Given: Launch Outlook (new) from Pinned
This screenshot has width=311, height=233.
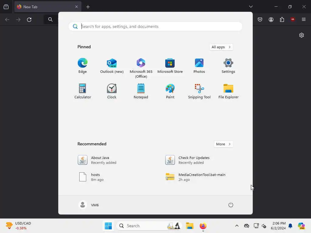Looking at the screenshot, I should point(112,66).
